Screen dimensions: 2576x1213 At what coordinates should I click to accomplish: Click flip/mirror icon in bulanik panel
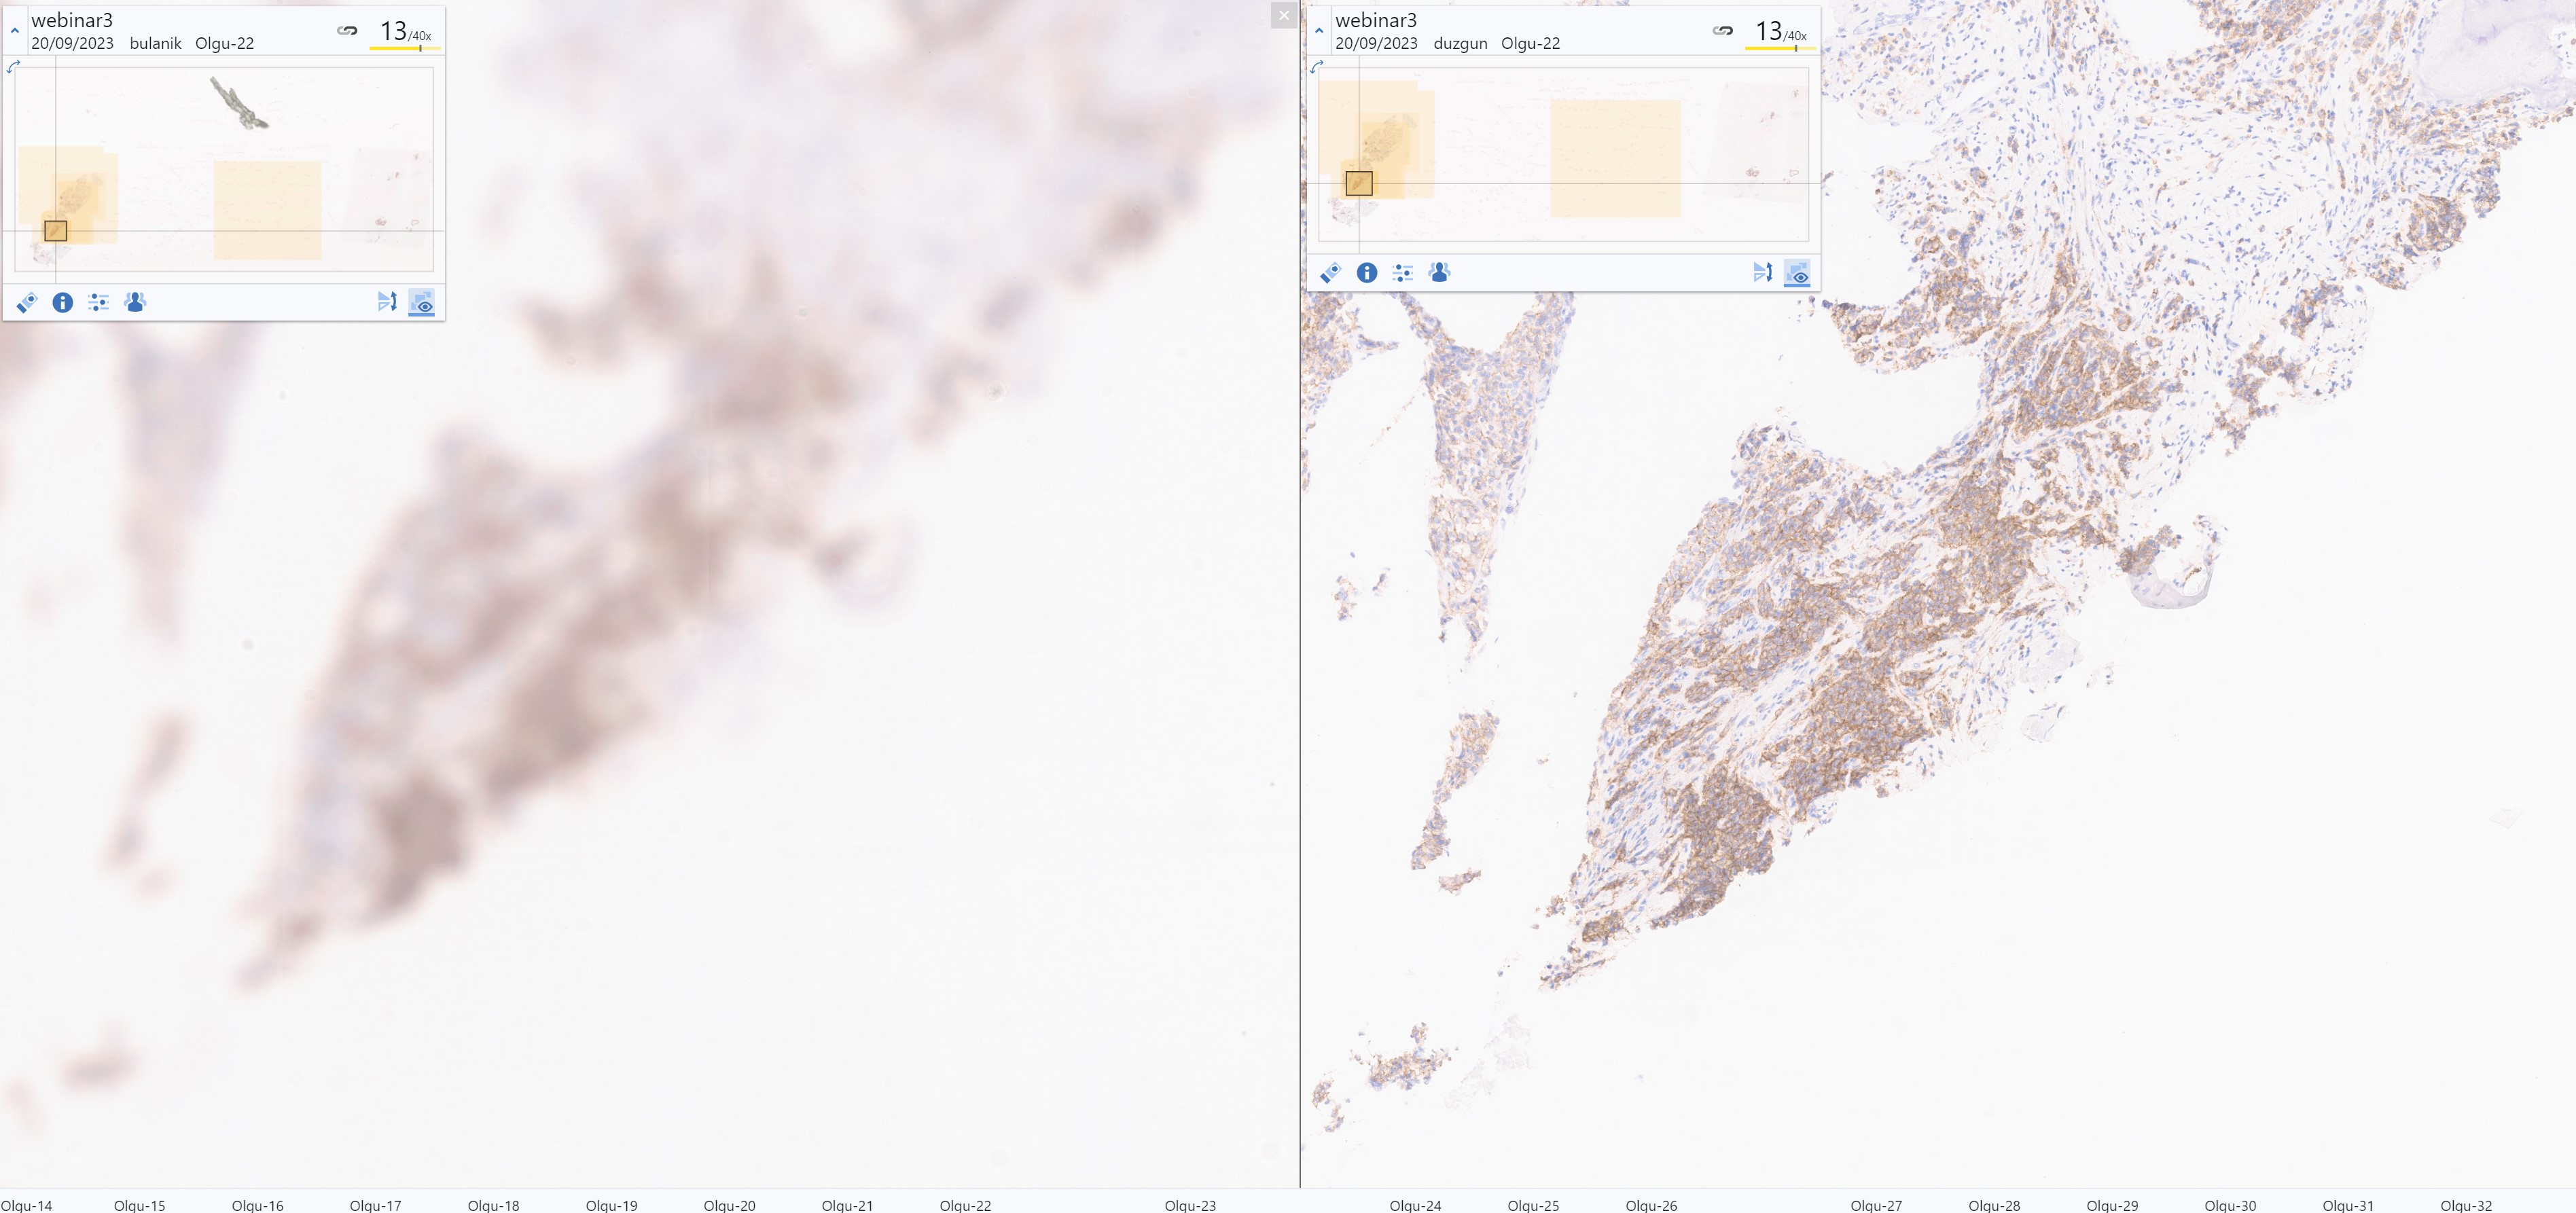(x=387, y=302)
